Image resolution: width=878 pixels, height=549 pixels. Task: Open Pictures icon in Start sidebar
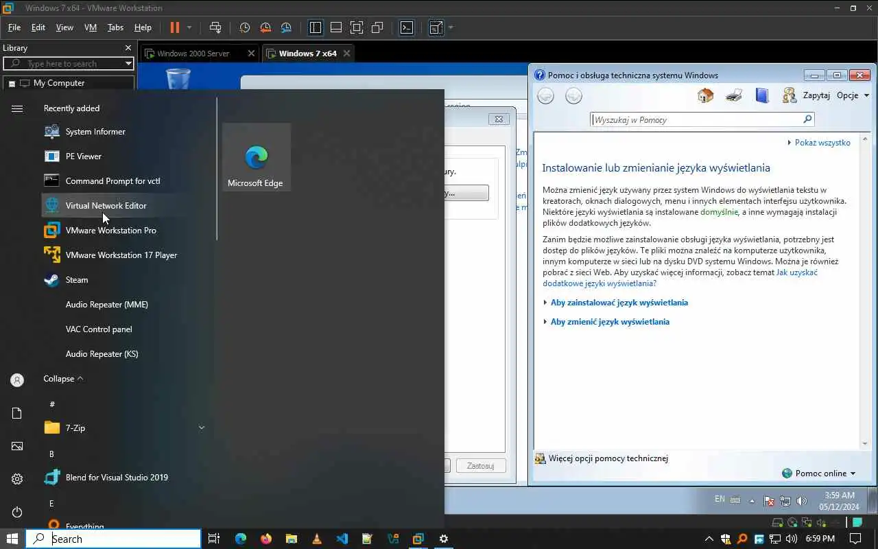[17, 446]
